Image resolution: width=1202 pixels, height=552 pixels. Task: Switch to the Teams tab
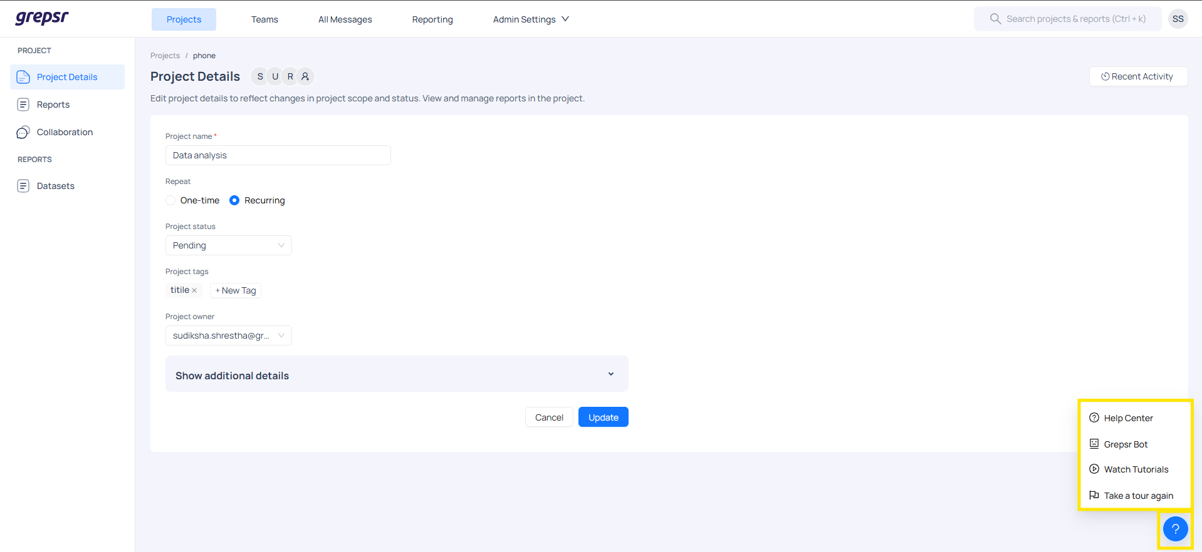(264, 19)
